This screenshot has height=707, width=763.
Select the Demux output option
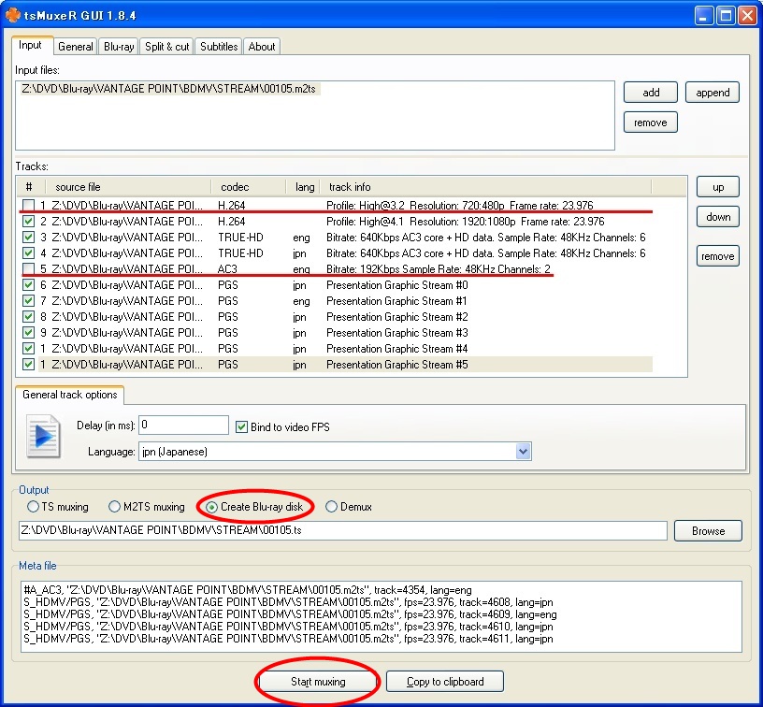tap(331, 507)
